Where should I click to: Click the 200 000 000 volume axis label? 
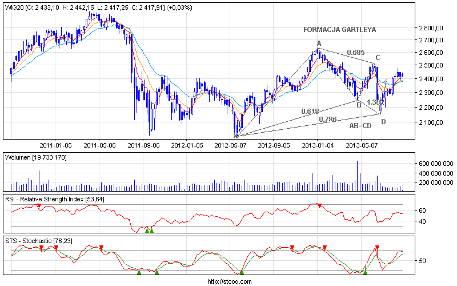[x=436, y=182]
